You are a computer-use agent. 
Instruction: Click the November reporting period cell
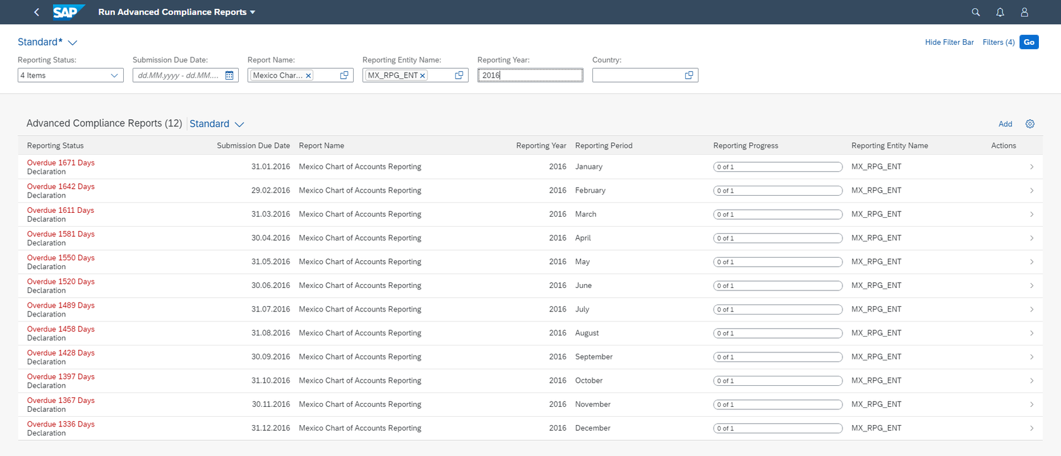pos(593,404)
